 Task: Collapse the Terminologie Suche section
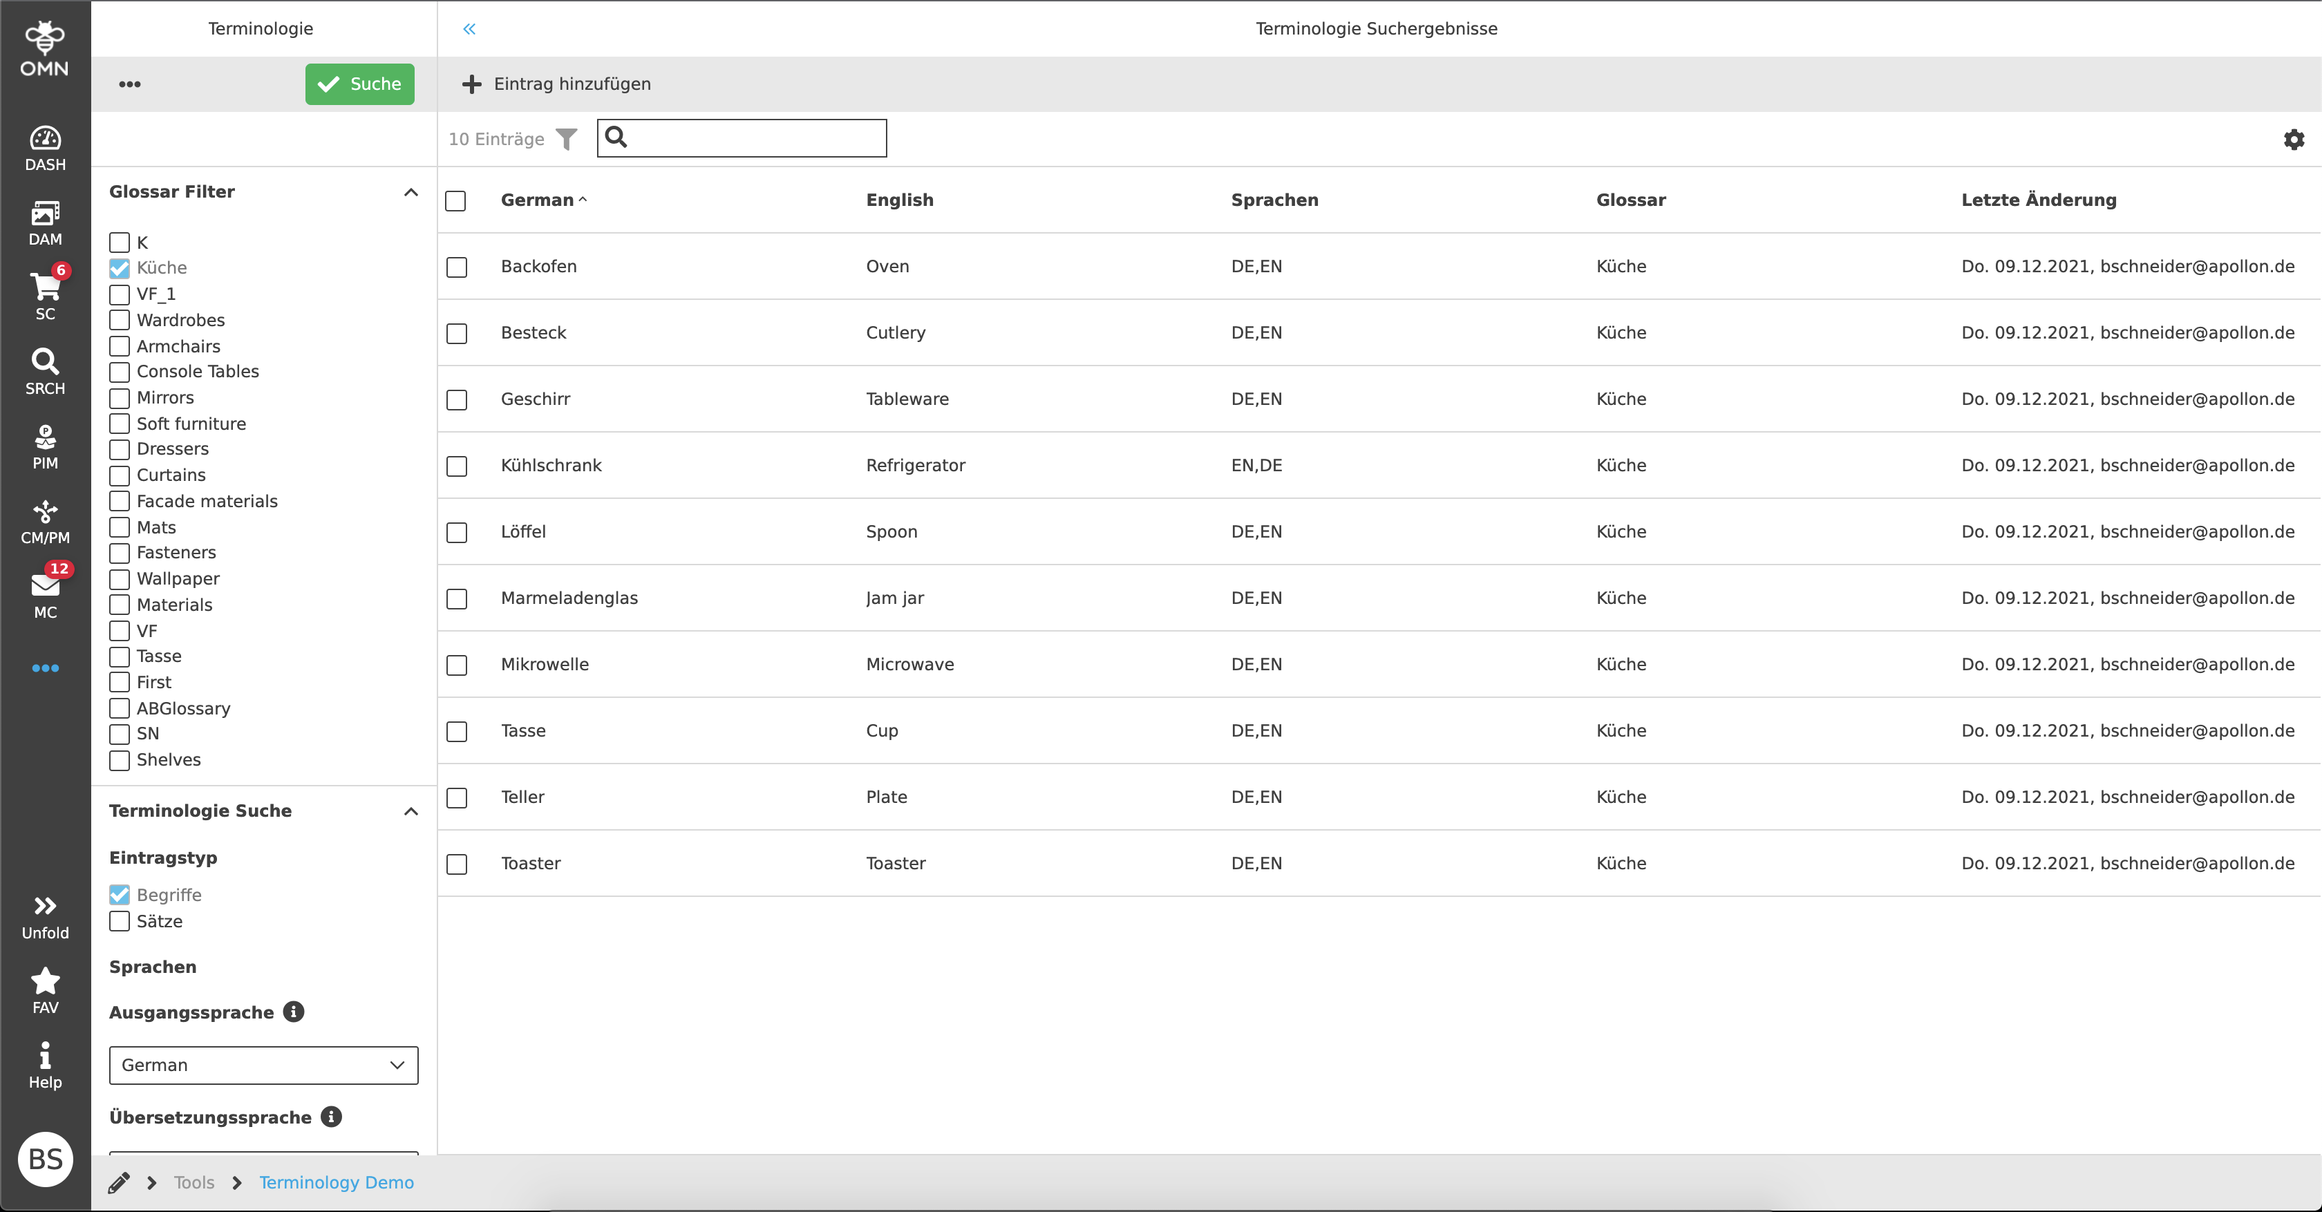tap(411, 811)
